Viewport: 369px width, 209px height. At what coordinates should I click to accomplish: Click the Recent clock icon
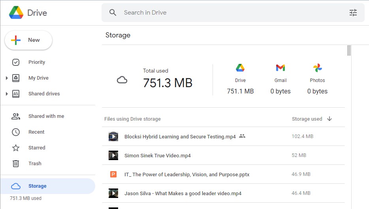tap(16, 132)
